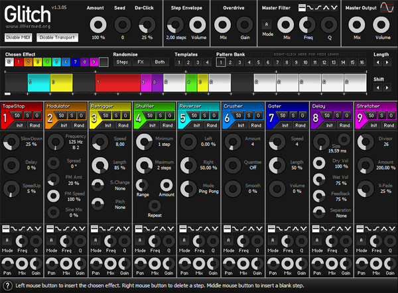Choose the band-pass filter icon in Retrigger module
The width and height of the screenshot is (398, 293).
pyautogui.click(x=118, y=229)
